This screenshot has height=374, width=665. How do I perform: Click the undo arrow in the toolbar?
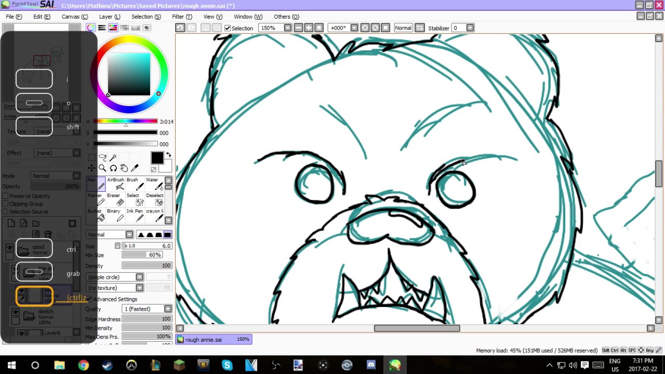[180, 28]
